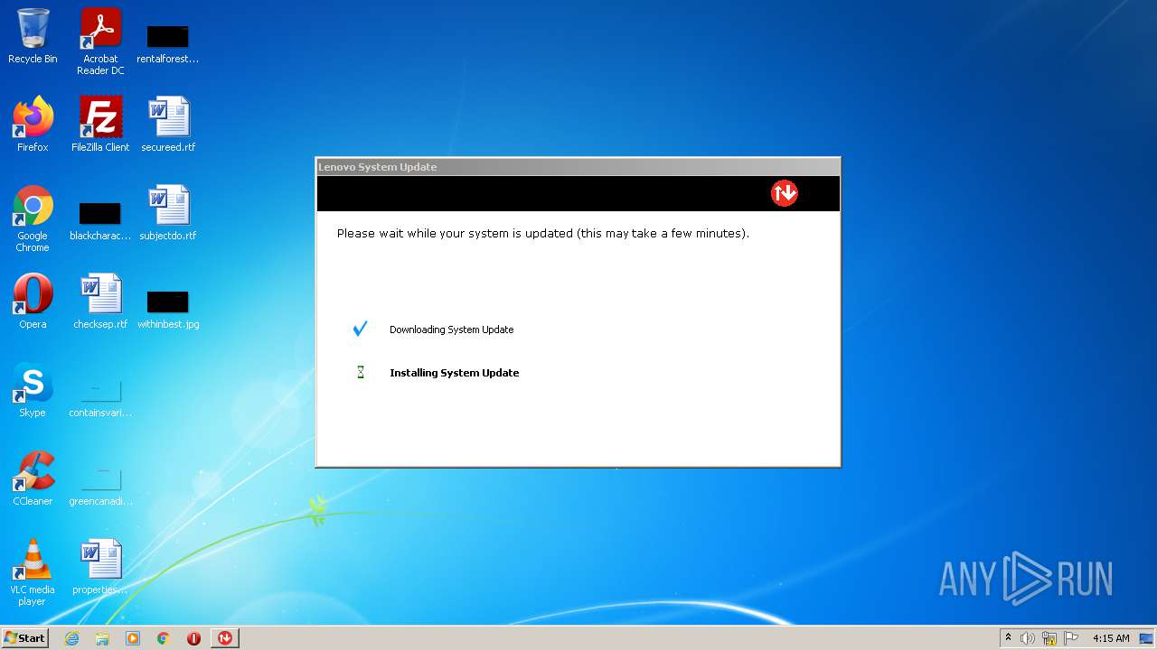Open VLC media player shortcut
This screenshot has height=650, width=1157.
pyautogui.click(x=33, y=572)
